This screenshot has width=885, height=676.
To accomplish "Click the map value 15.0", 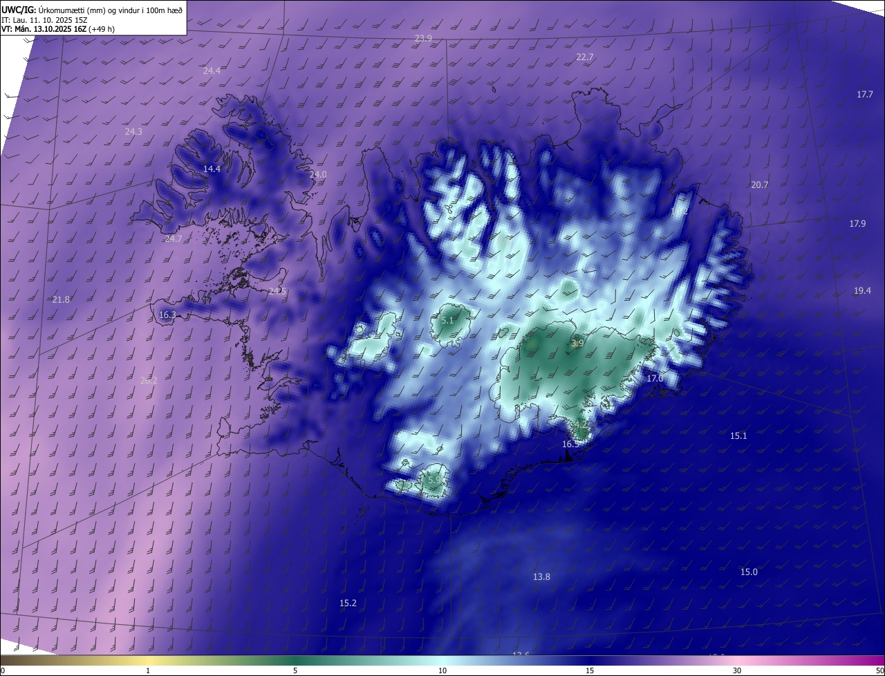I will tap(749, 572).
